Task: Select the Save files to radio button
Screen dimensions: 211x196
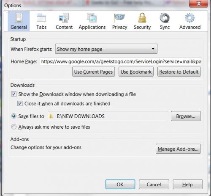Action: coord(14,116)
